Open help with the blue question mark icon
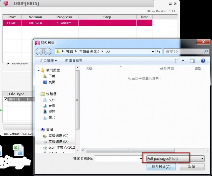Viewport: 212px width, 176px height. pos(203,61)
